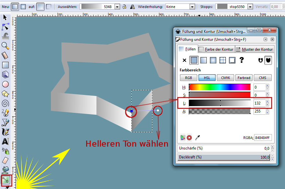Choose new radial gradient toggle
The height and width of the screenshot is (189, 285).
tap(23, 7)
